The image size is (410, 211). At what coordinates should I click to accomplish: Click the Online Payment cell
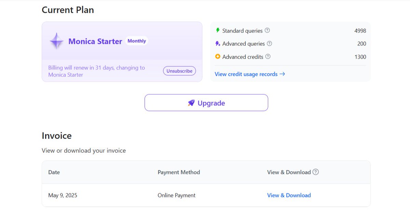coord(177,195)
